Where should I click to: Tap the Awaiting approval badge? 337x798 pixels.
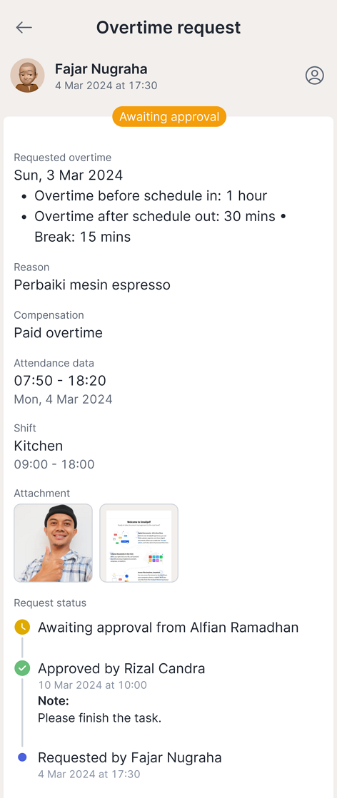click(x=168, y=117)
